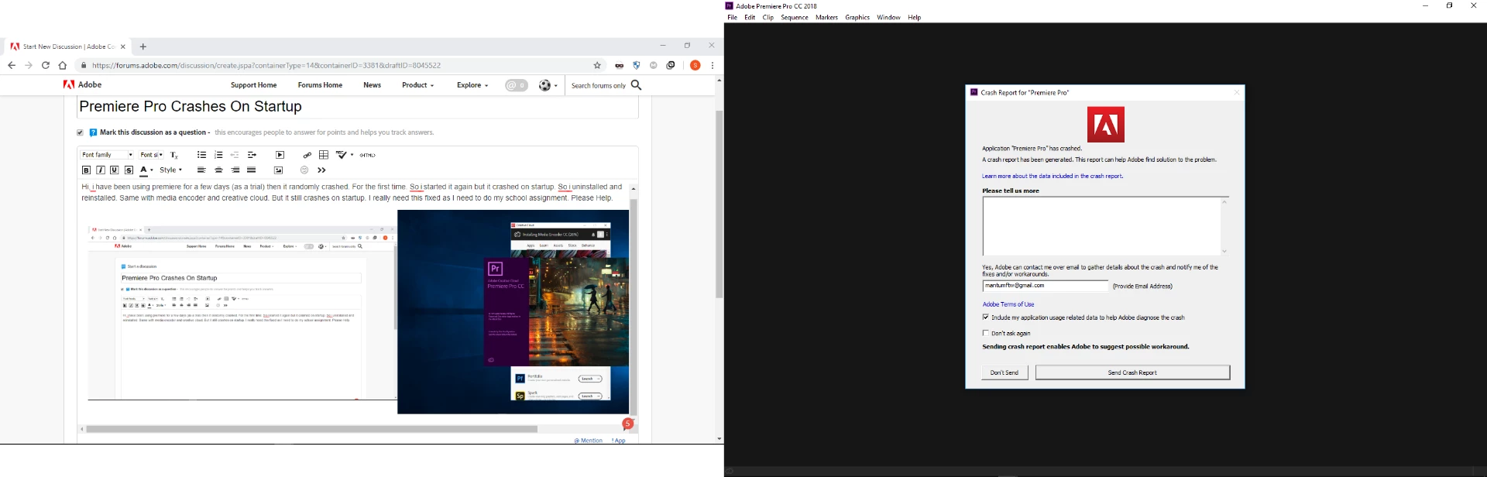Image resolution: width=1487 pixels, height=477 pixels.
Task: Check the Don't ask again box
Action: click(986, 334)
